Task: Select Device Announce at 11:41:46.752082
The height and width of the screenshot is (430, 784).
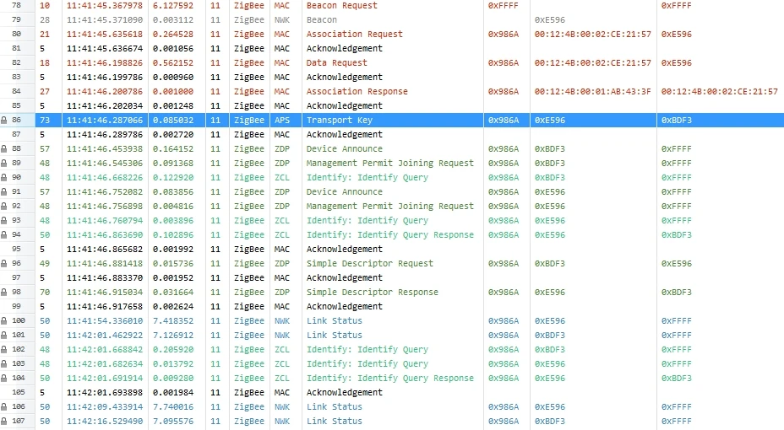Action: (344, 192)
